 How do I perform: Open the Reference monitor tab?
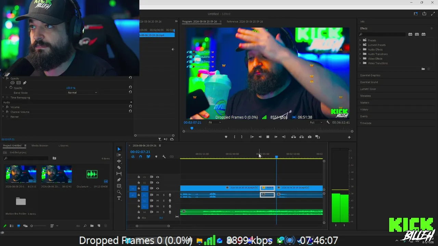pos(245,22)
